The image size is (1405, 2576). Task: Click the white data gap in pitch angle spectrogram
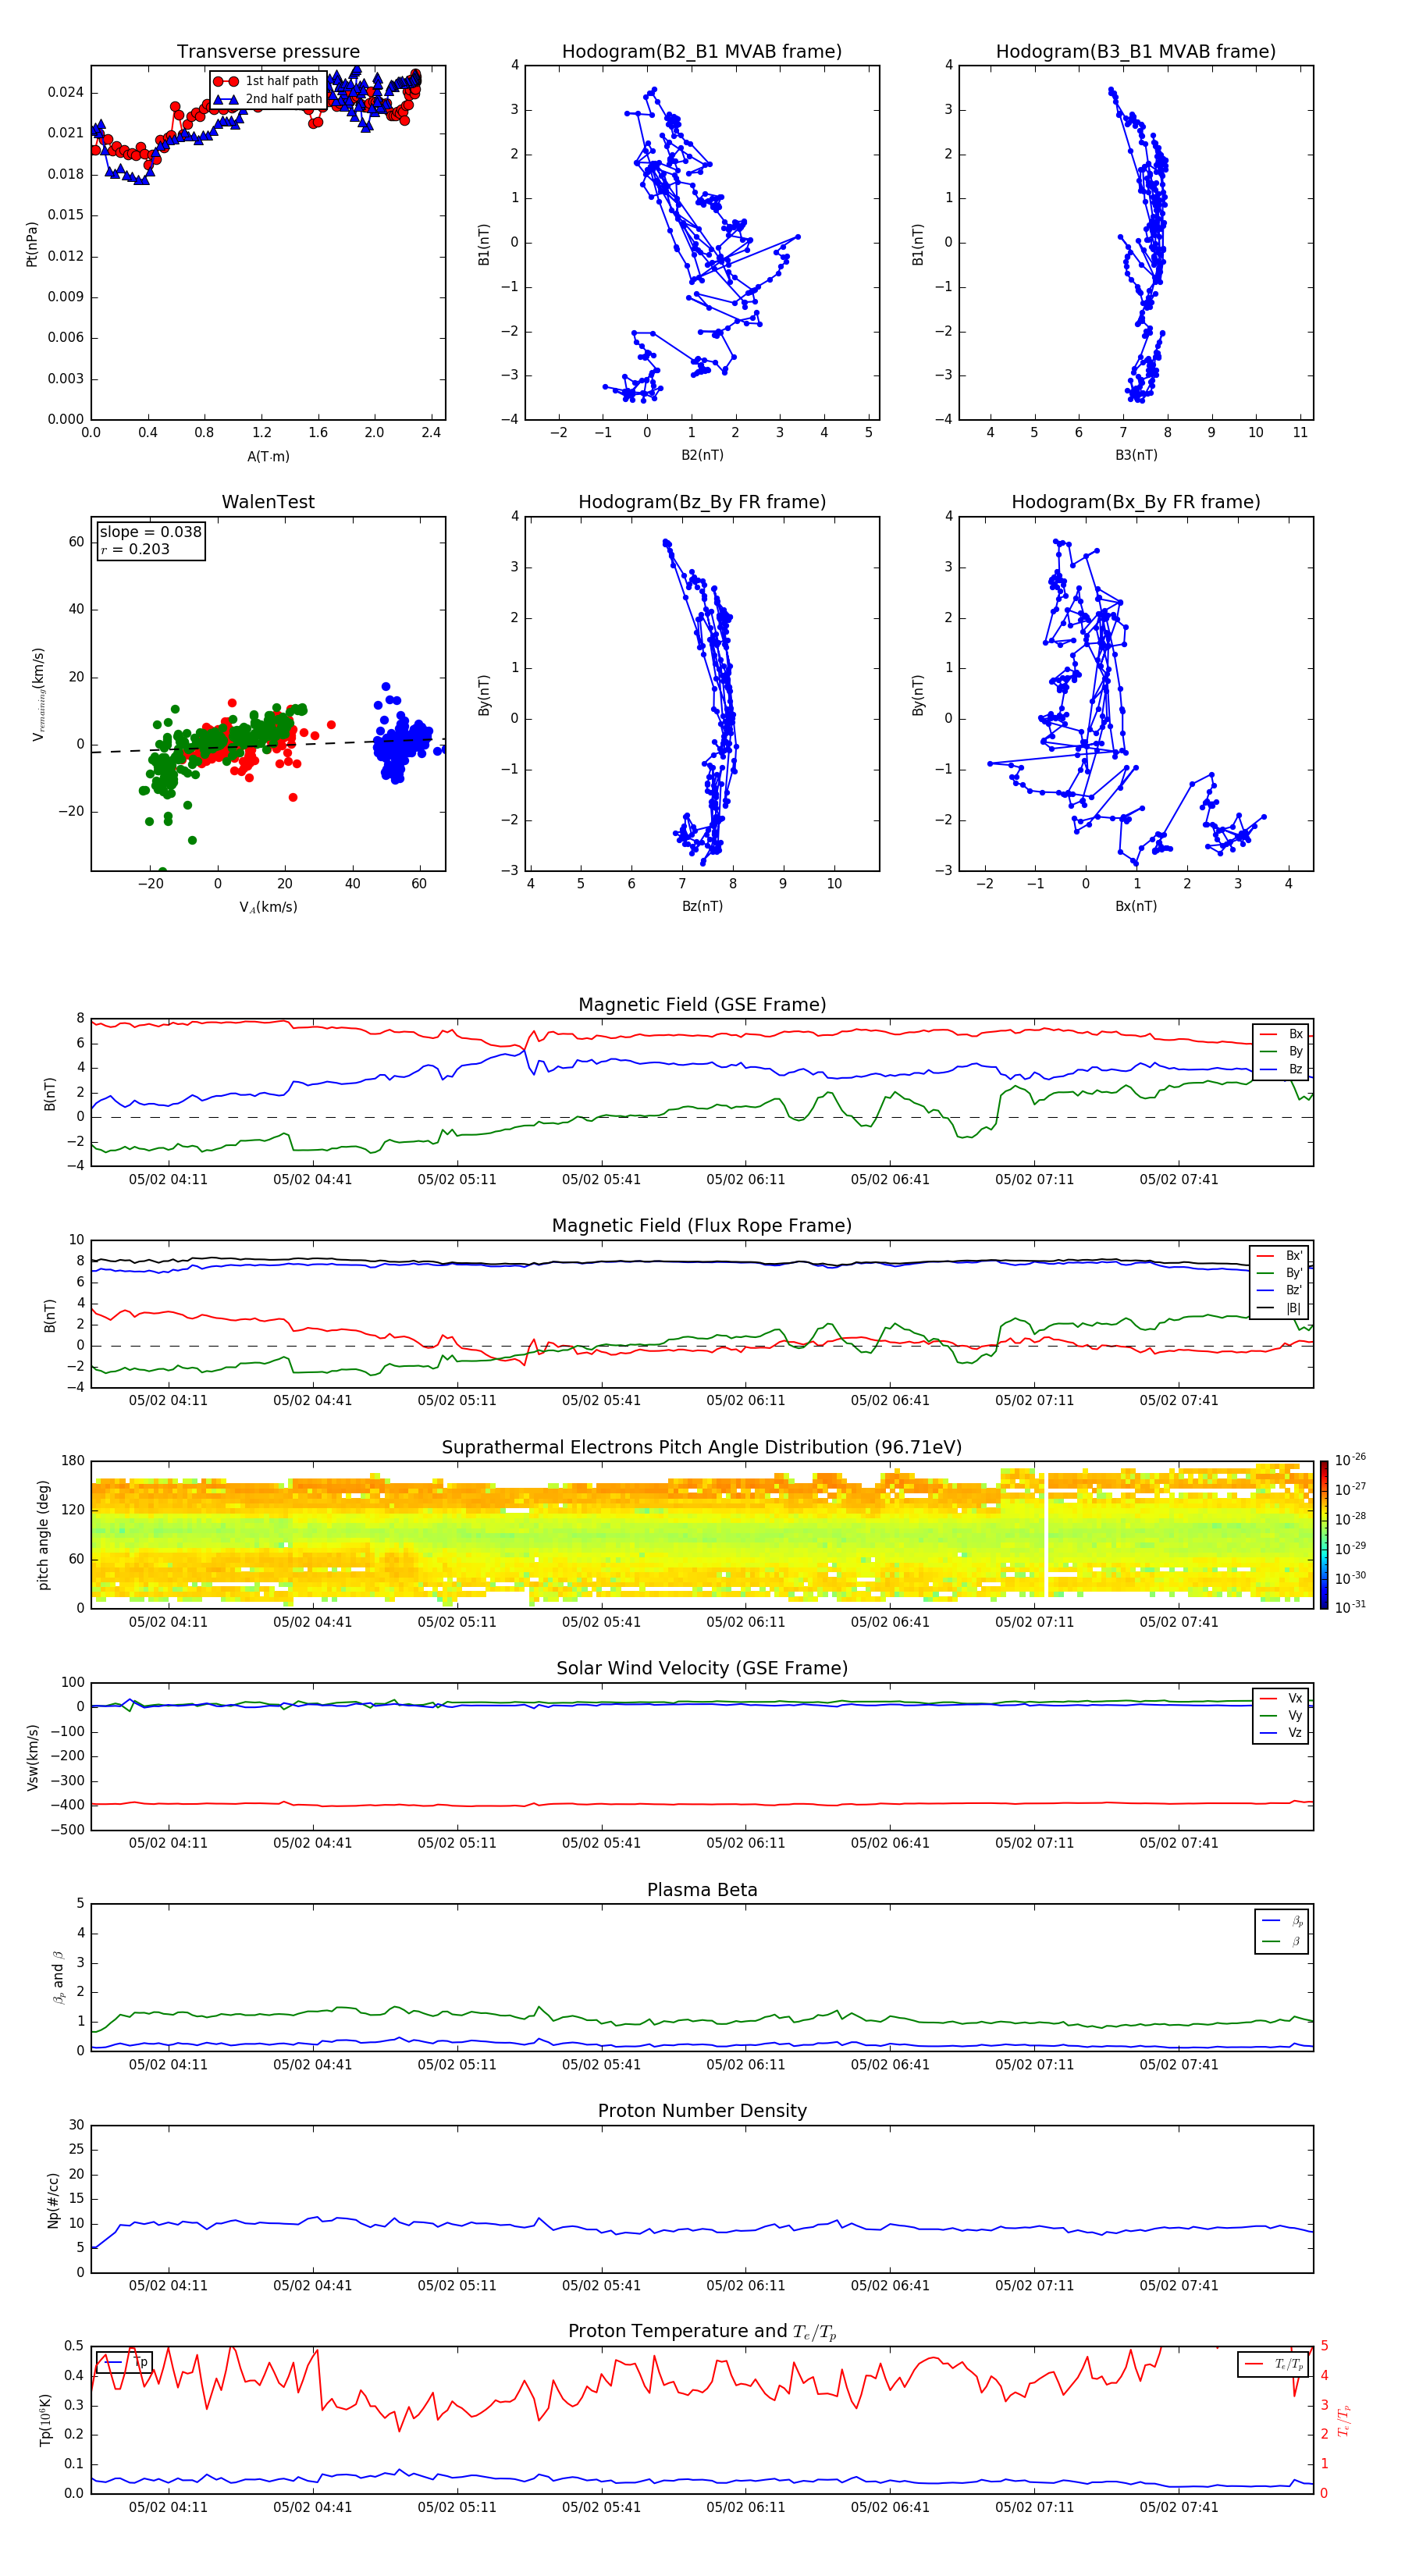point(1046,1534)
